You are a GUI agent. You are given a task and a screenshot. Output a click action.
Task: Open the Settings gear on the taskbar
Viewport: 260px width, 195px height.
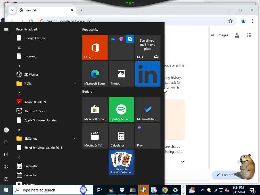[x=175, y=190]
